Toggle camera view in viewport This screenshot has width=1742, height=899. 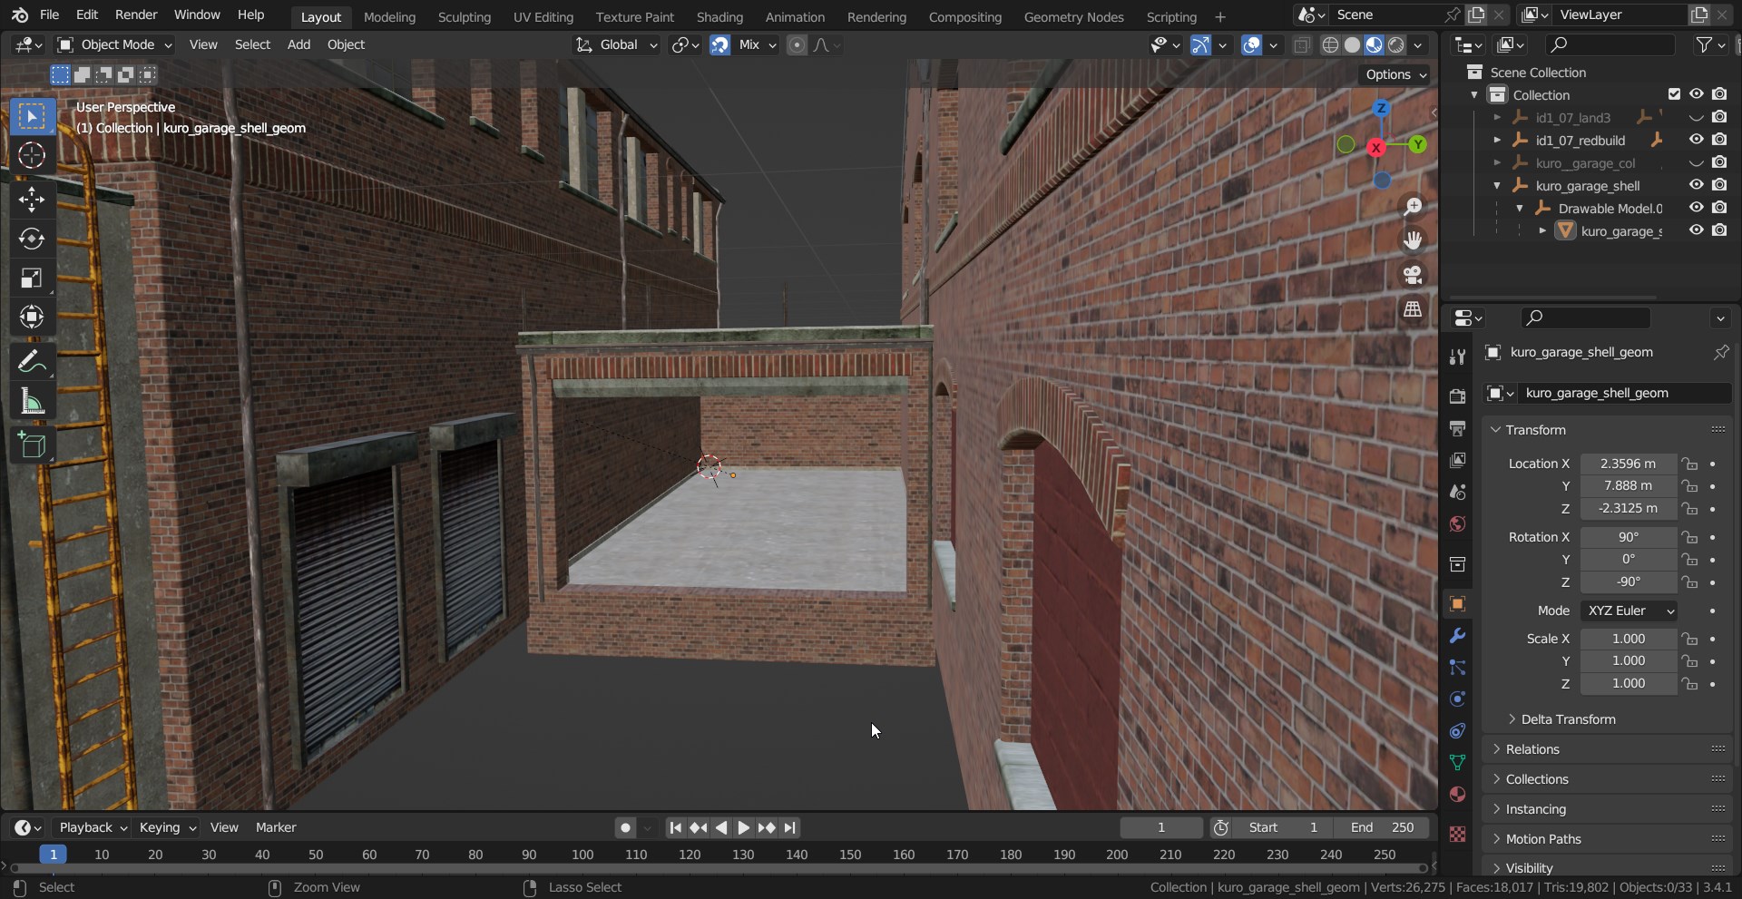[x=1413, y=275]
